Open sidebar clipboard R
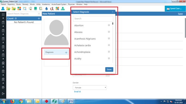 click(3, 79)
